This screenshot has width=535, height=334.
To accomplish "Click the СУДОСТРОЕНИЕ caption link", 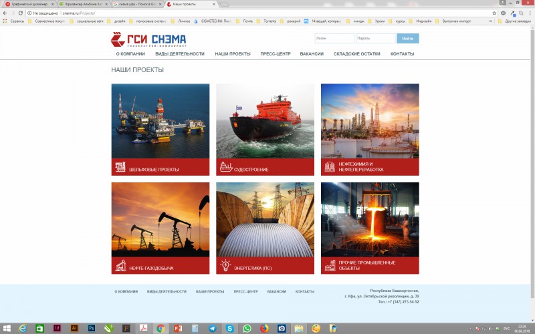I will click(x=251, y=170).
